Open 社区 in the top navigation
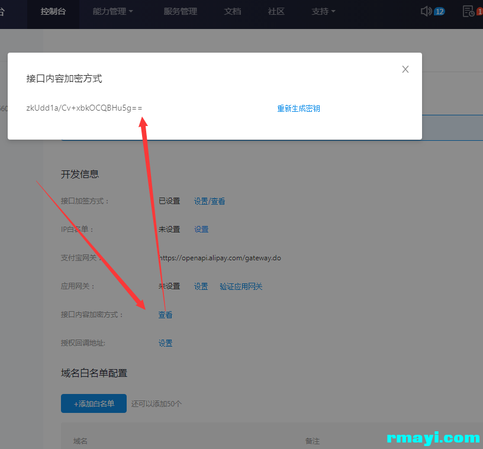This screenshot has height=449, width=483. point(276,11)
